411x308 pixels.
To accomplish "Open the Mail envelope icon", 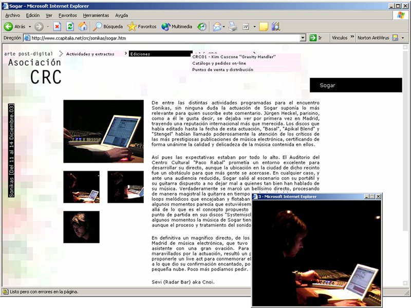I will point(217,27).
